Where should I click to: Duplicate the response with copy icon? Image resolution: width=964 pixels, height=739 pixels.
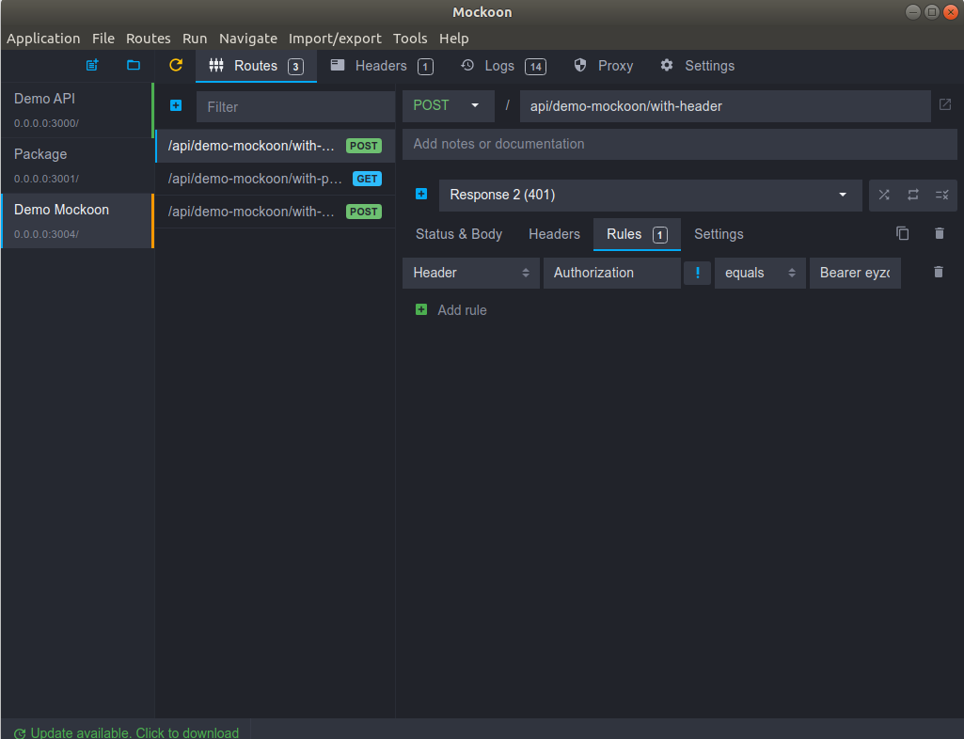click(x=903, y=233)
